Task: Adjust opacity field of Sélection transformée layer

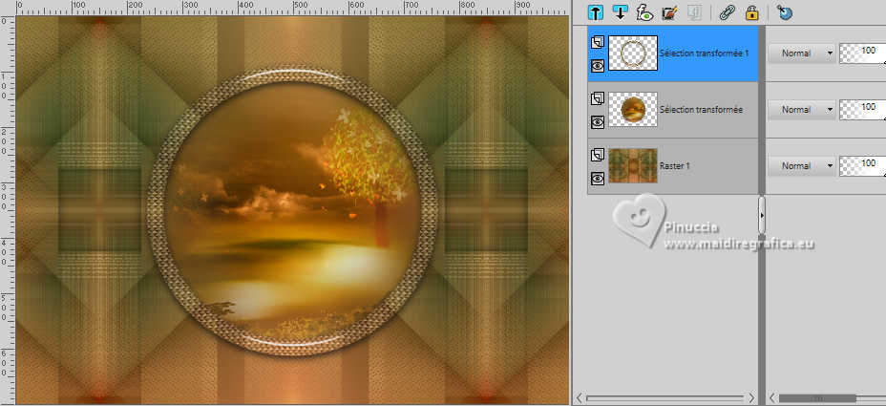Action: pyautogui.click(x=863, y=110)
